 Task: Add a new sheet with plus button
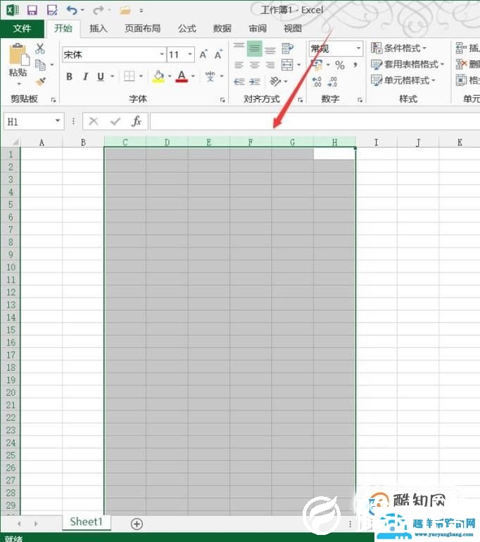tap(137, 524)
